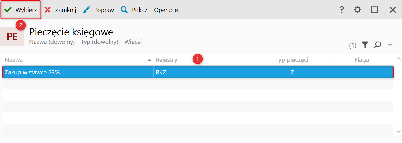Screen dimensions: 402x143
Task: Click the search loupe icon above list
Action: click(378, 45)
